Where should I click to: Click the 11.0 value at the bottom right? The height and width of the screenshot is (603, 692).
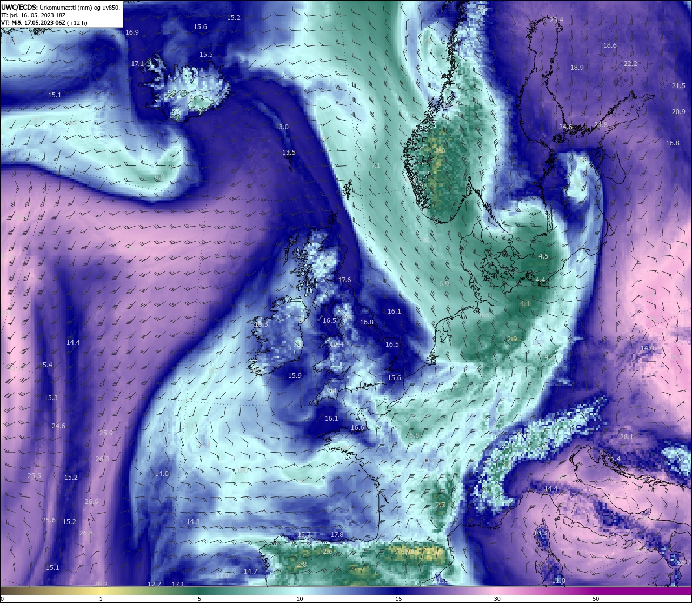point(558,581)
